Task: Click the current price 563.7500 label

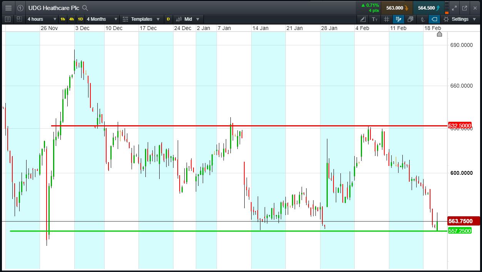Action: tap(463, 221)
